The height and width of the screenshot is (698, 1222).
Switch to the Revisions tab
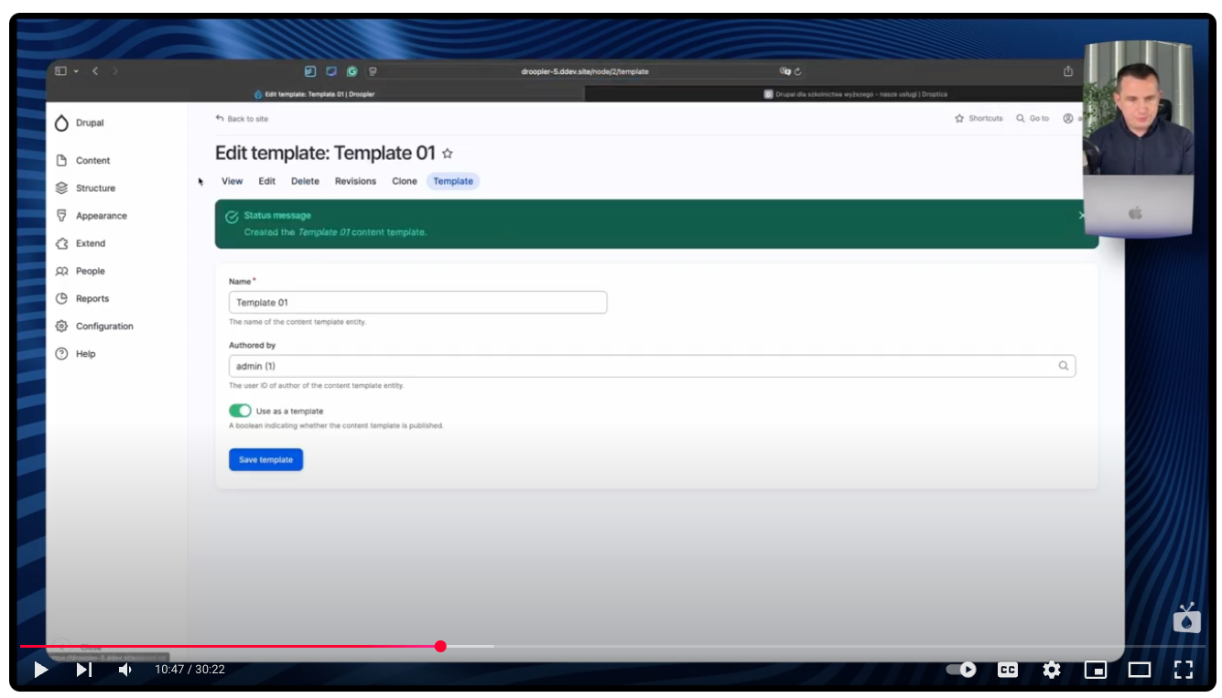coord(355,181)
